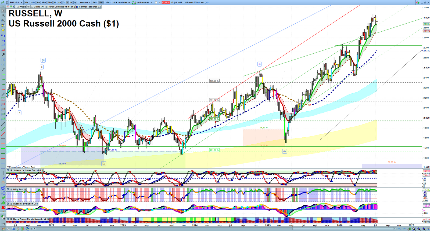The image size is (430, 231).
Task: Click the -0,11 % change badge
Action: coord(166,2)
